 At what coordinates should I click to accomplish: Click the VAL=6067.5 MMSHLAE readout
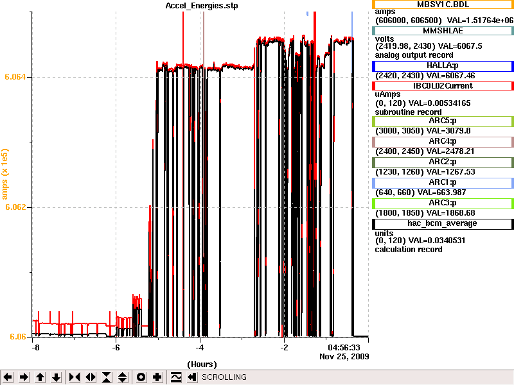pos(460,46)
